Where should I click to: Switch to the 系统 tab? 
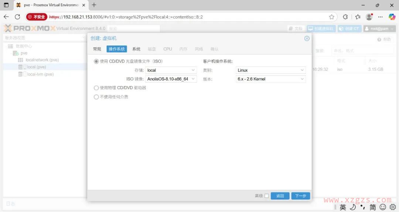[136, 49]
